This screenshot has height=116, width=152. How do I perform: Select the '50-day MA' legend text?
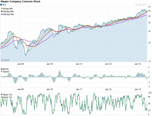(8, 9)
